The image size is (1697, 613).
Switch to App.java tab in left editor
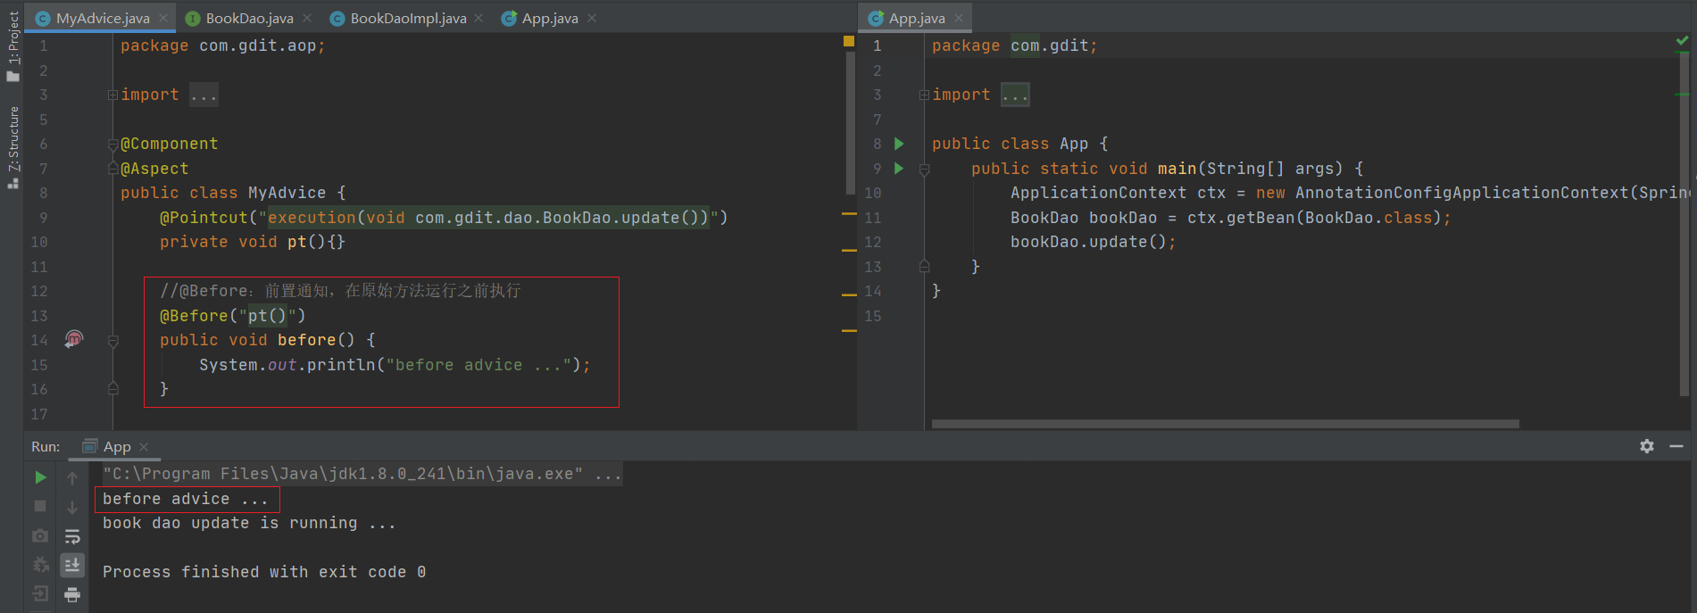click(x=550, y=18)
